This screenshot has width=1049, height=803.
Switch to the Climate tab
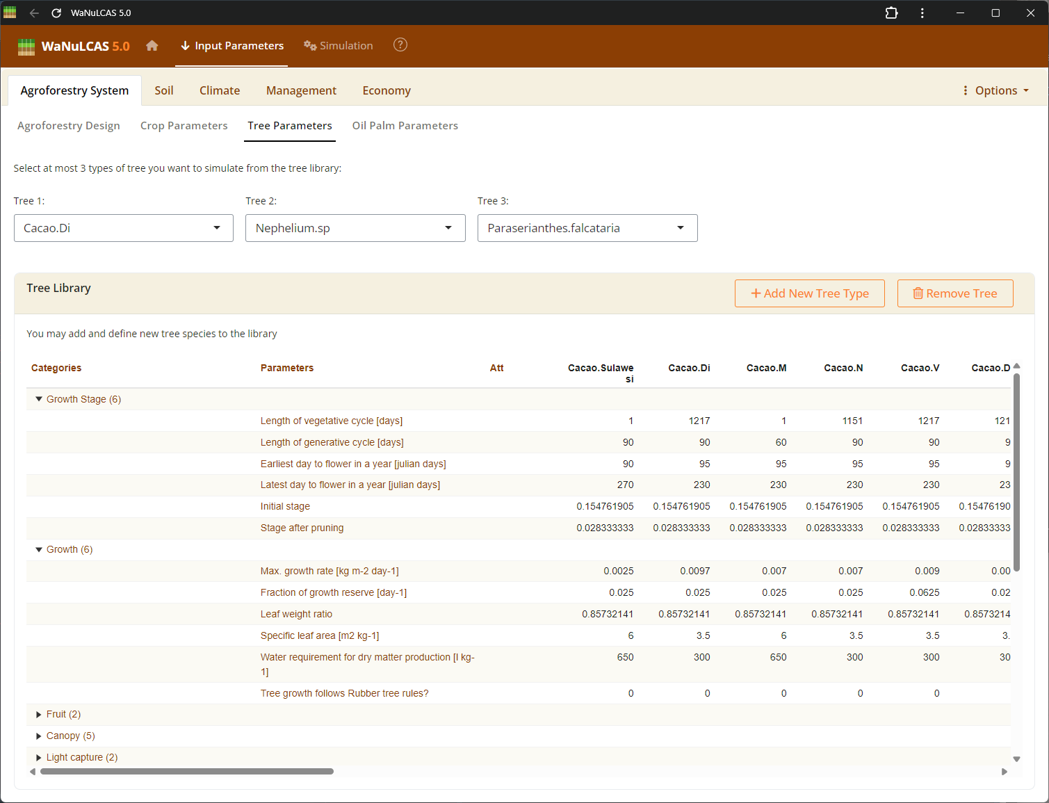tap(220, 90)
